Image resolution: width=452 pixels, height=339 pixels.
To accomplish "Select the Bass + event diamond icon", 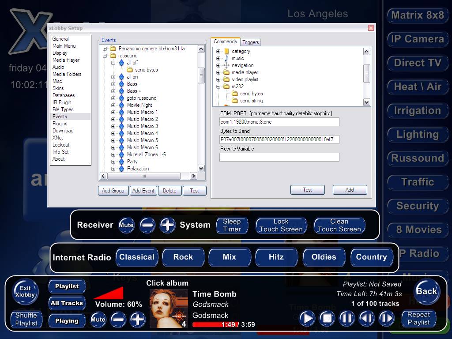I will (121, 91).
